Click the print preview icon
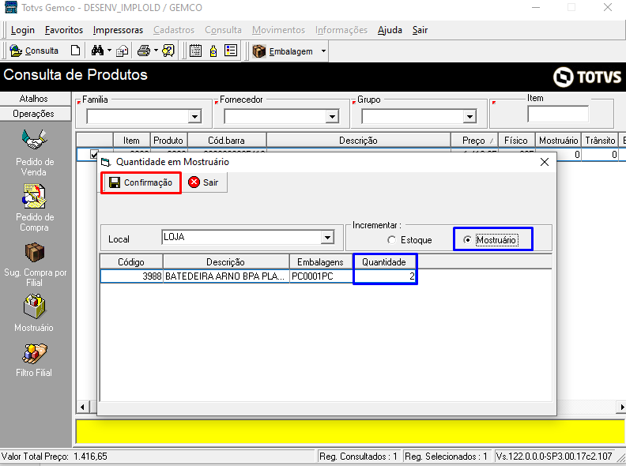This screenshot has height=466, width=626. (x=123, y=51)
